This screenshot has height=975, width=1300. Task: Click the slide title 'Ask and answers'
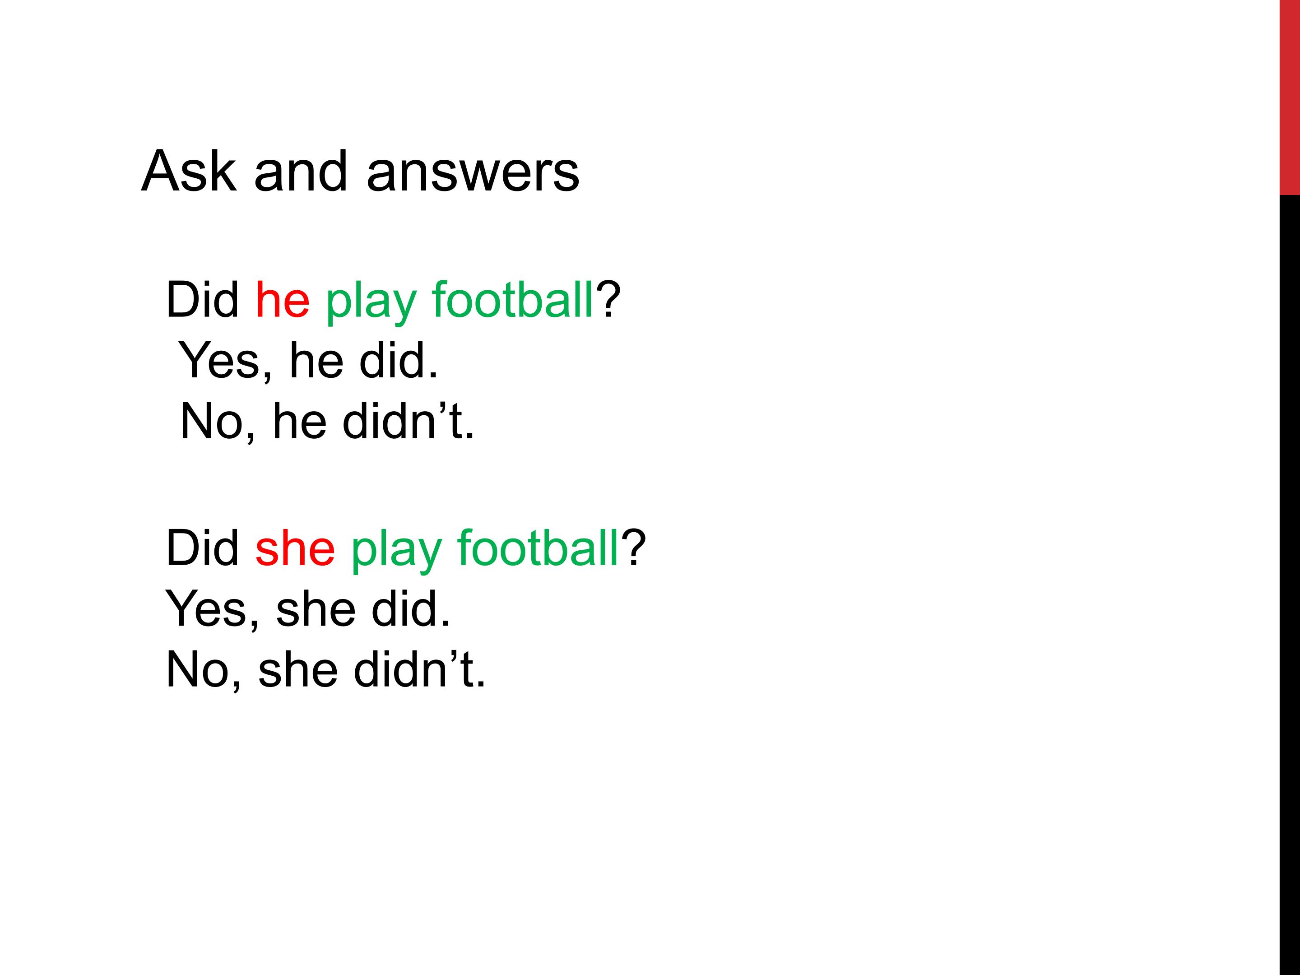point(360,171)
